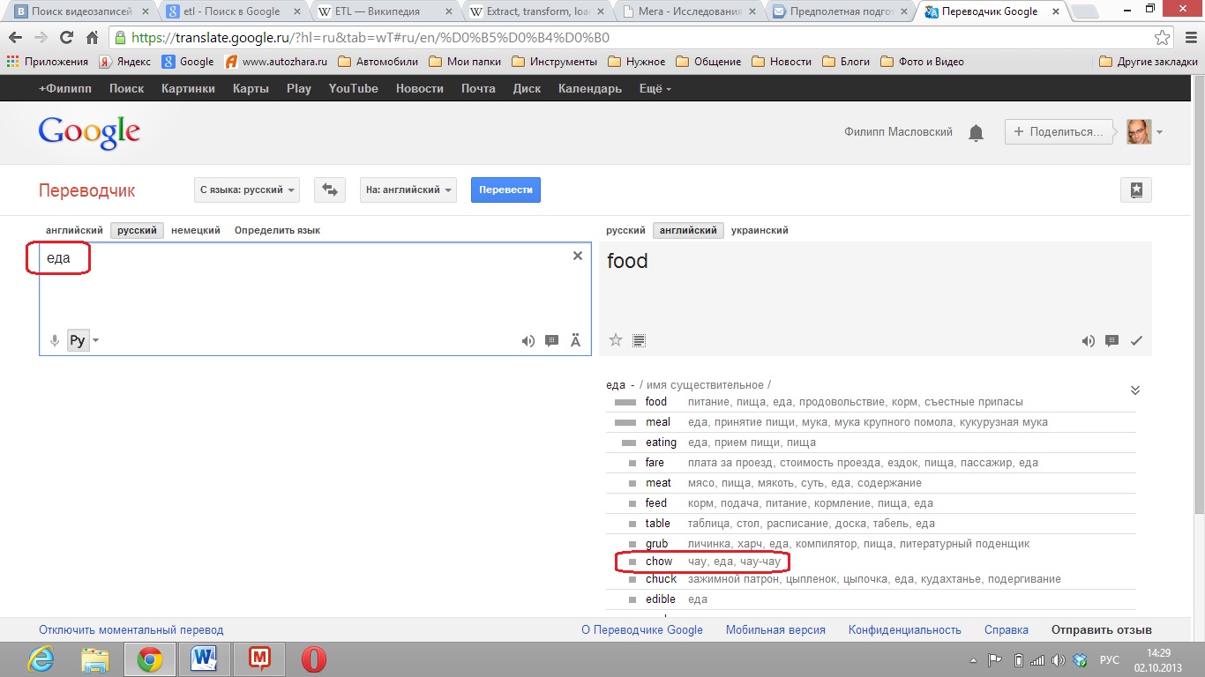1205x677 pixels.
Task: Open the Ещё menu in Google bar
Action: coord(655,88)
